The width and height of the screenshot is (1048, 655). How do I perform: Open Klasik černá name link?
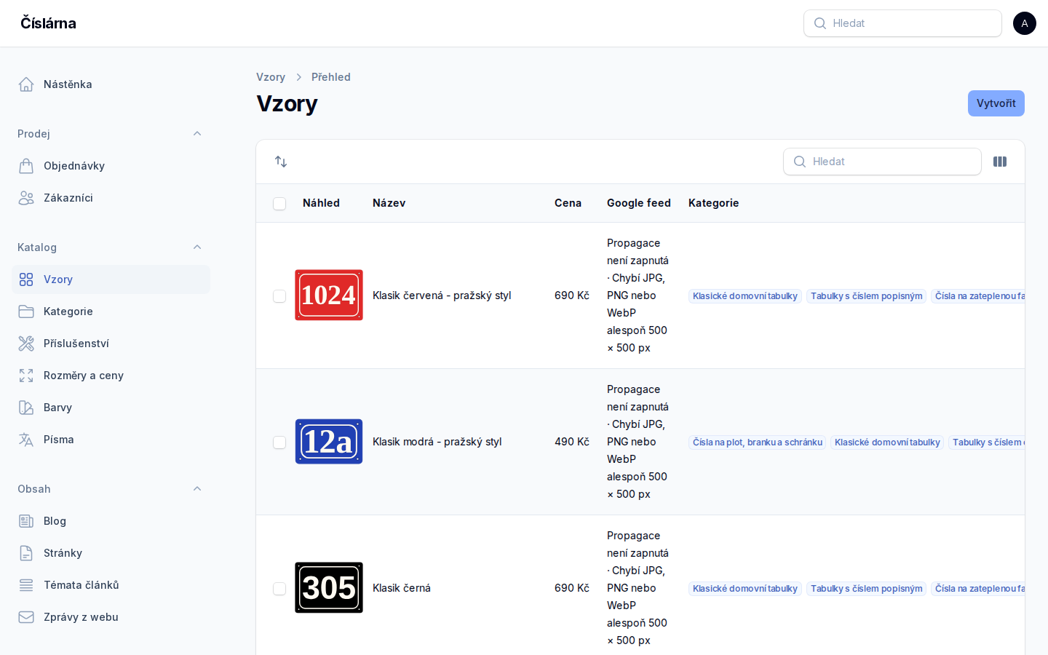point(402,588)
